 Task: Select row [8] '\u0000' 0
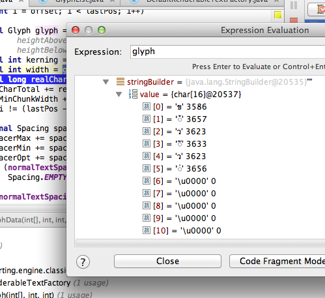point(179,206)
